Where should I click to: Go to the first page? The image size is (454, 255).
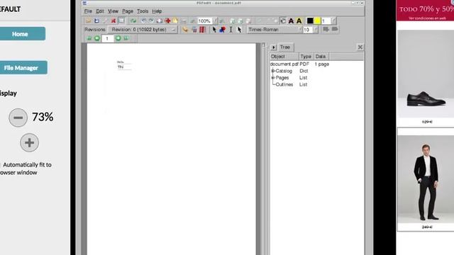click(x=89, y=38)
